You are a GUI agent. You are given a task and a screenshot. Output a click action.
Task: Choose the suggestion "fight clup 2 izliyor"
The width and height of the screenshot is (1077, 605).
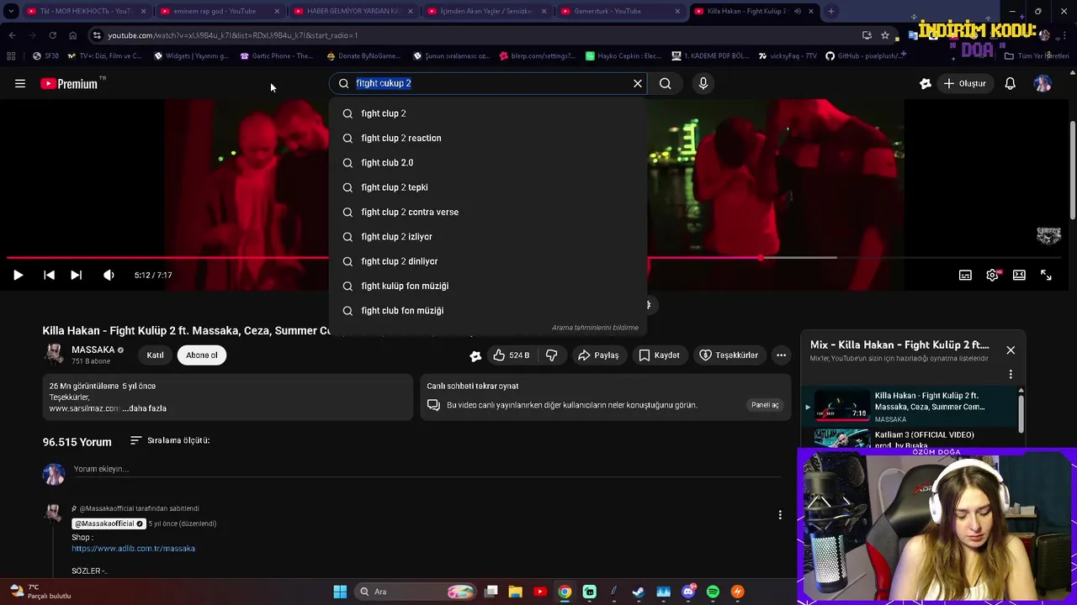pos(488,236)
